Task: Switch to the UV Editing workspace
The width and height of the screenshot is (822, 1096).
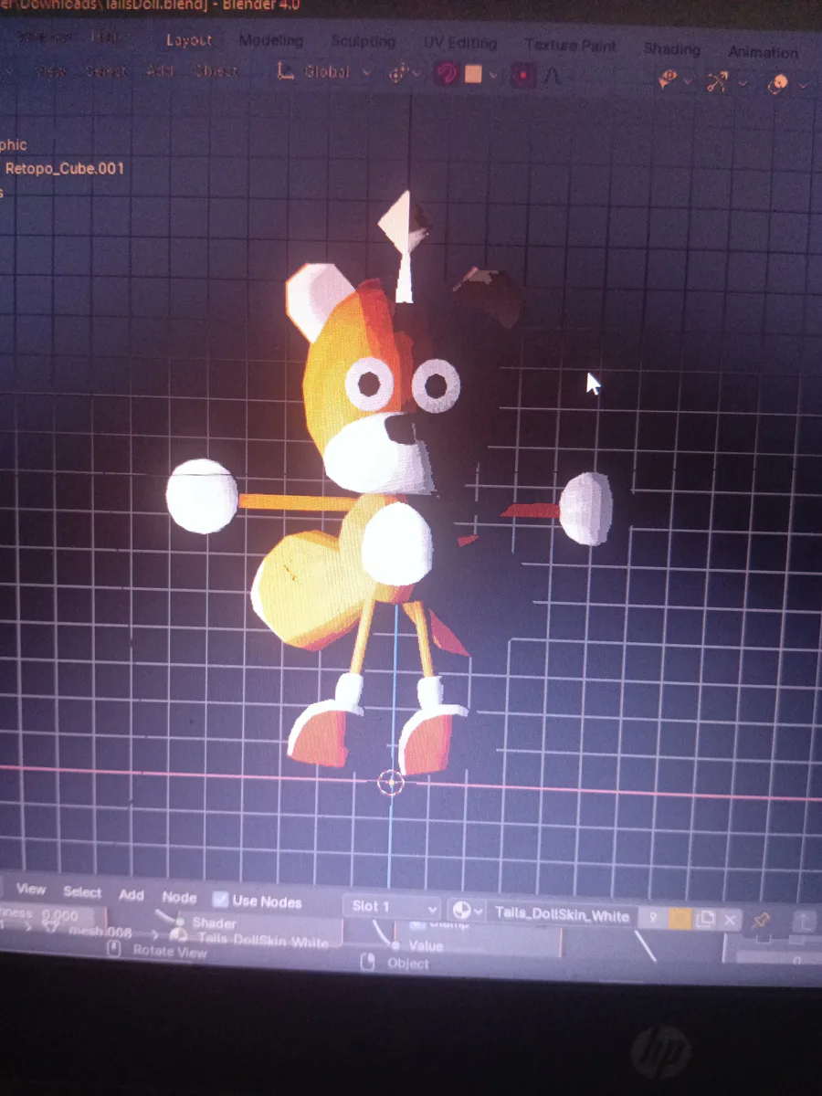Action: click(460, 44)
